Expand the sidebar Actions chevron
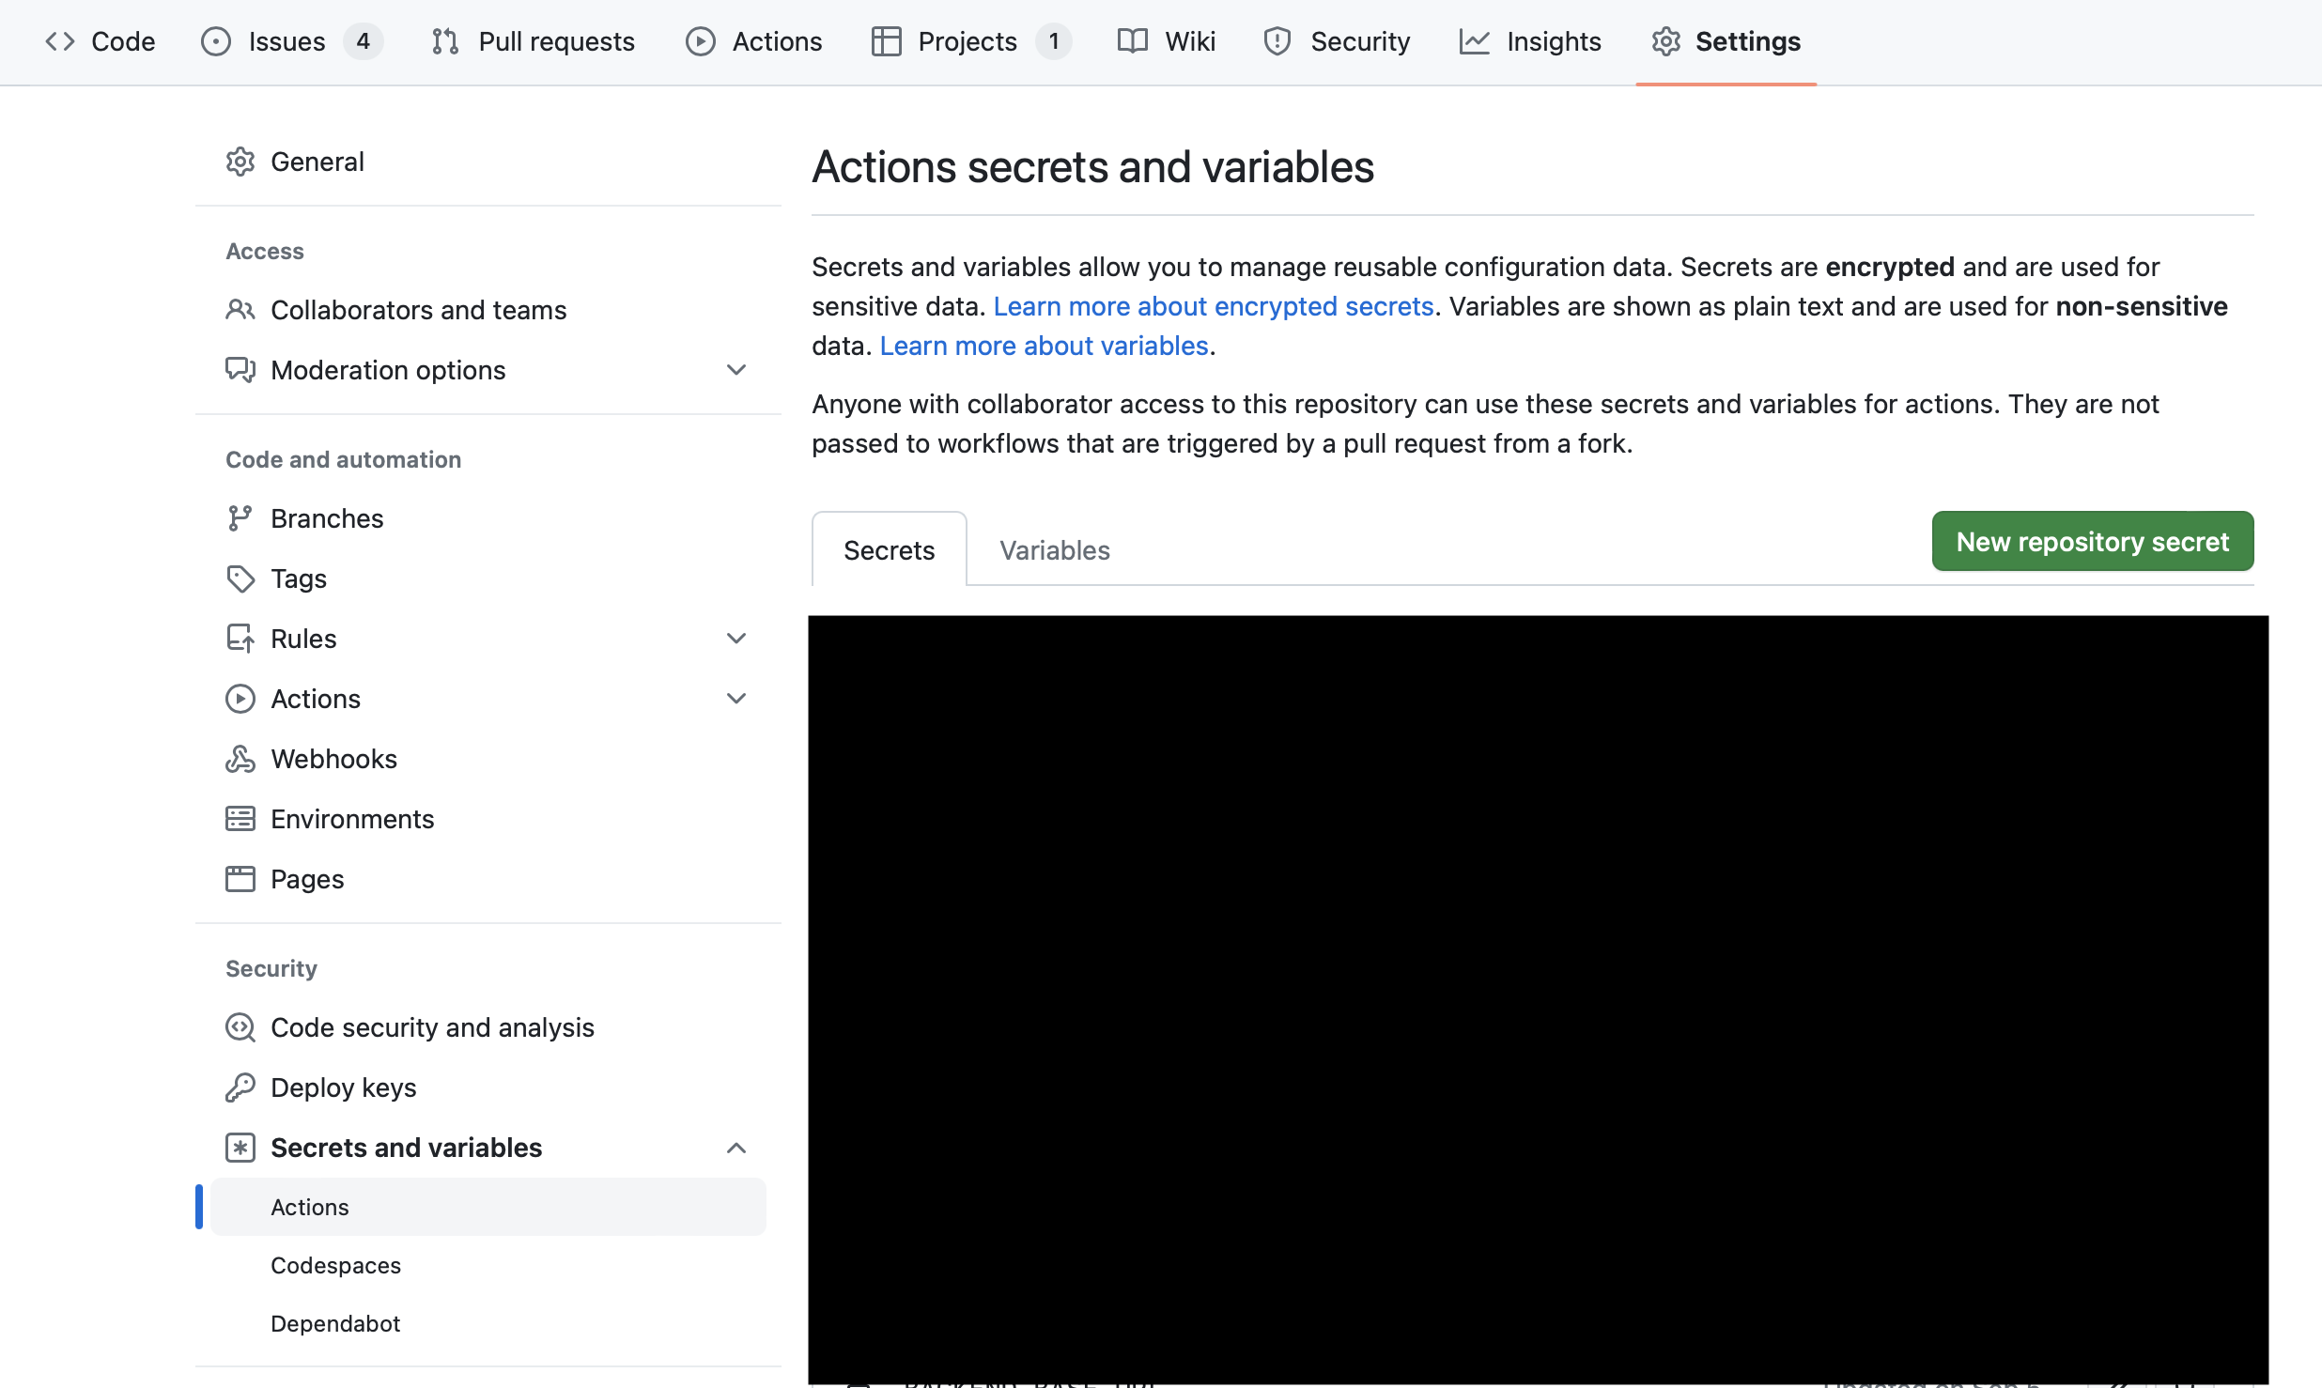This screenshot has height=1388, width=2322. coord(736,699)
